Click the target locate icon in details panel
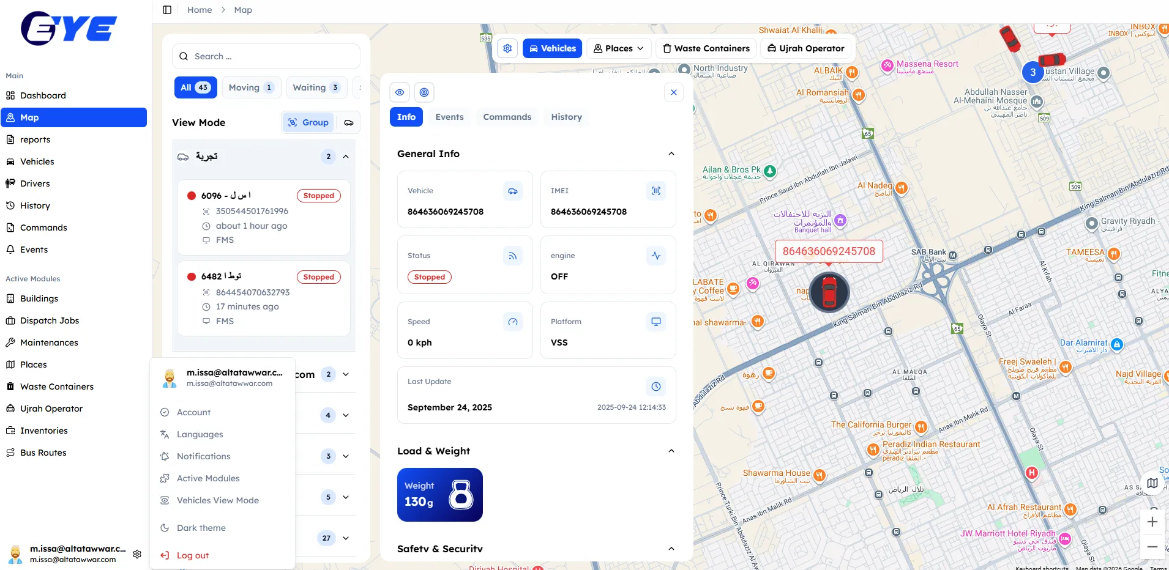The image size is (1169, 570). [x=424, y=92]
